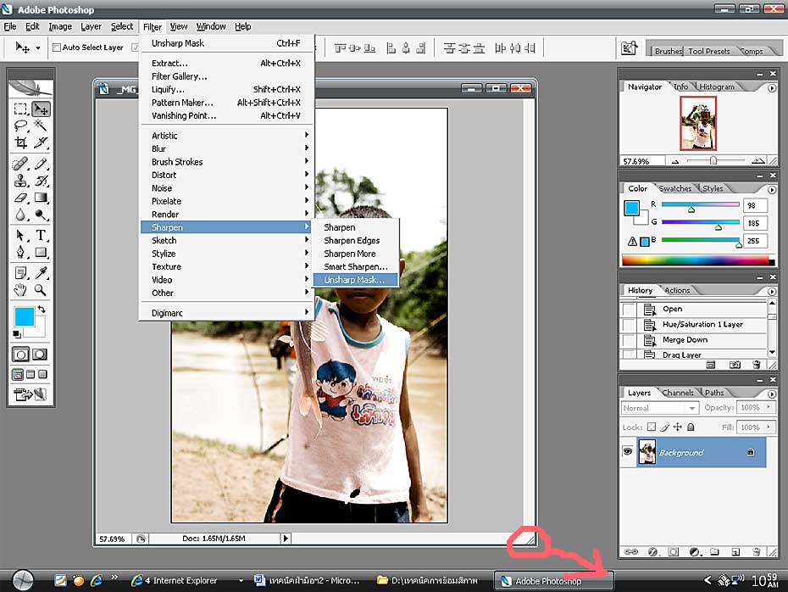788x592 pixels.
Task: Toggle Lock all in Layers panel
Action: pos(691,427)
